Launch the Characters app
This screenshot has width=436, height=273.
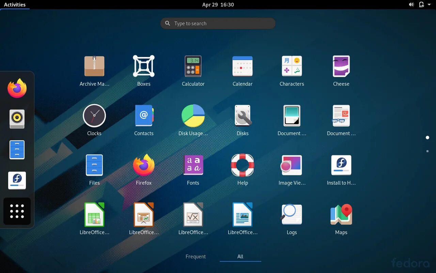(292, 66)
